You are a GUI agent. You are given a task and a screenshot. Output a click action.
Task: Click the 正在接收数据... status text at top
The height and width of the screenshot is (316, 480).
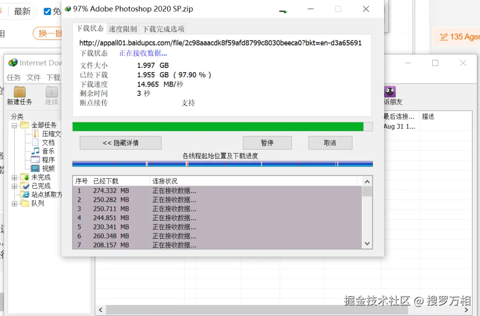click(x=143, y=53)
